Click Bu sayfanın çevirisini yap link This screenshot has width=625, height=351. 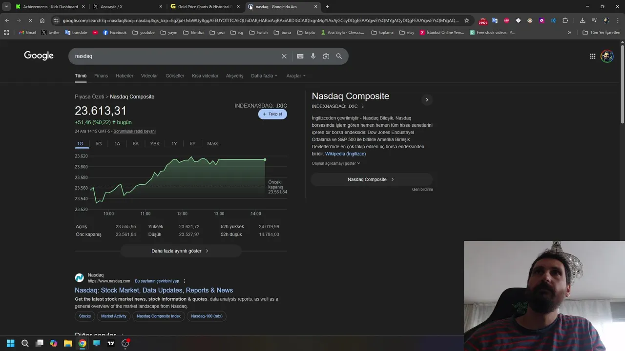(157, 281)
